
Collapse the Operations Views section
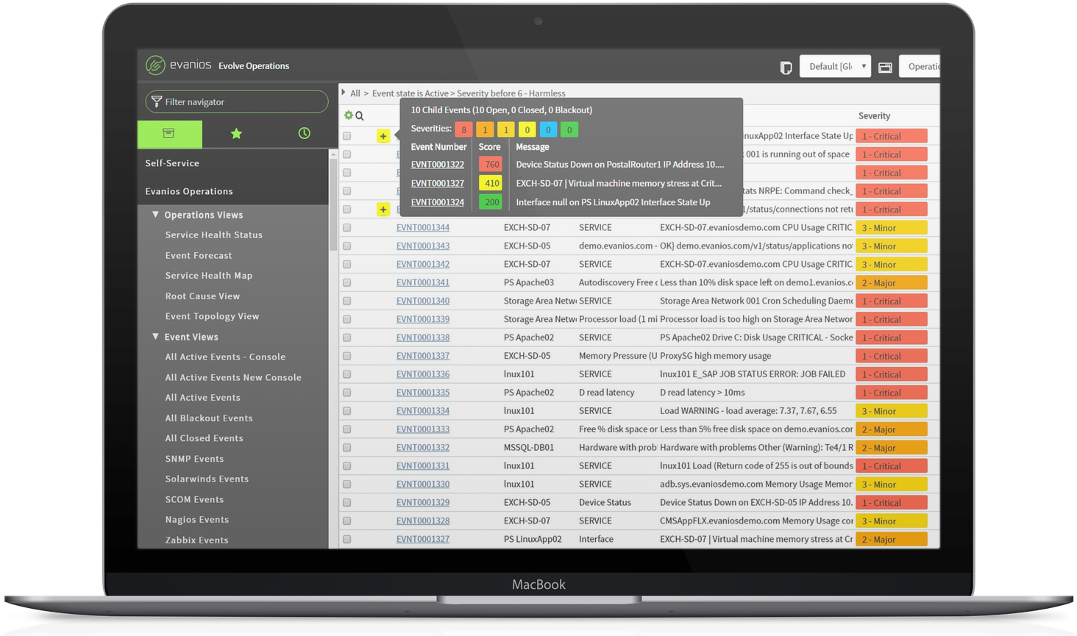click(156, 215)
